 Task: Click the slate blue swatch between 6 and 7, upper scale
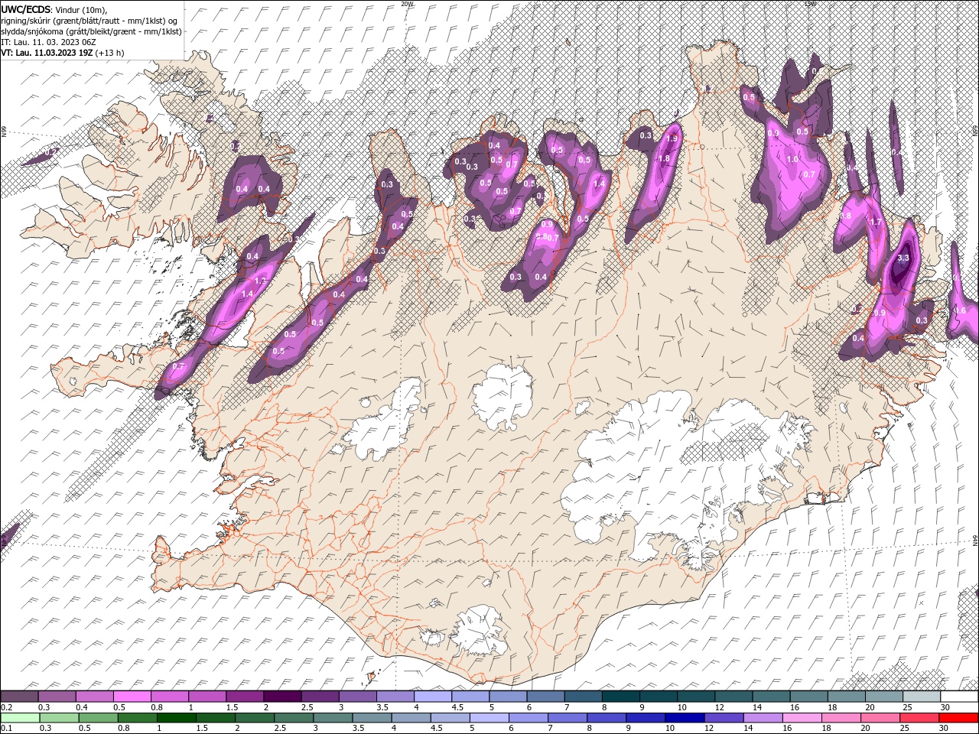pyautogui.click(x=545, y=697)
